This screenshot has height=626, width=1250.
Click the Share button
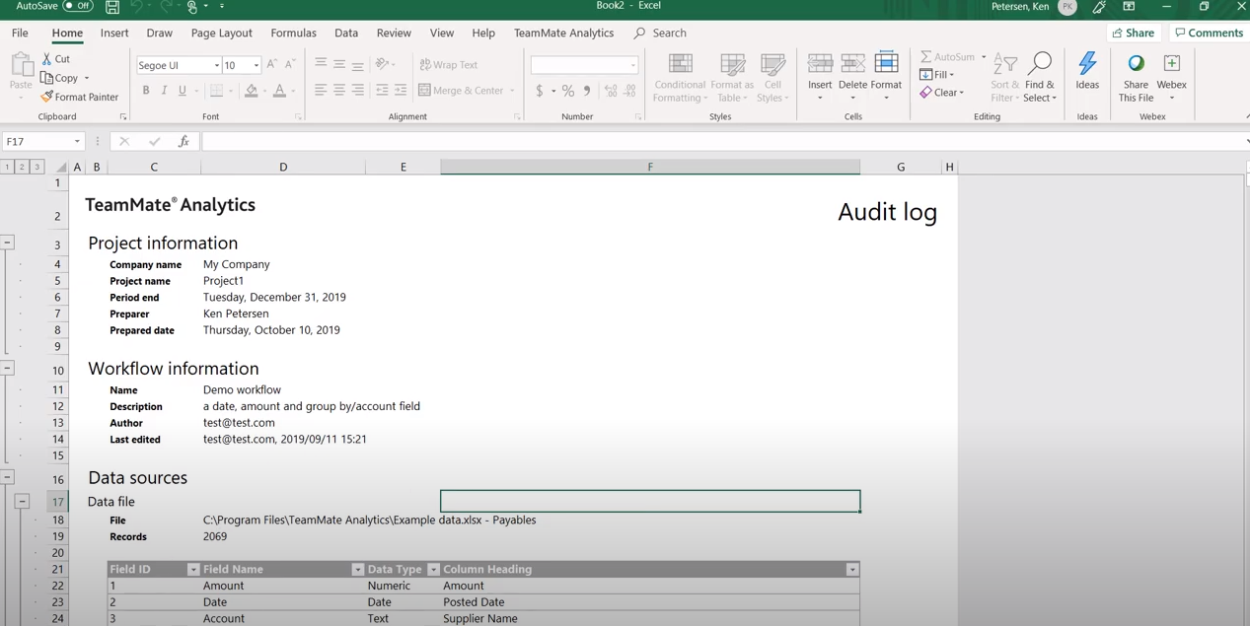[x=1133, y=33]
